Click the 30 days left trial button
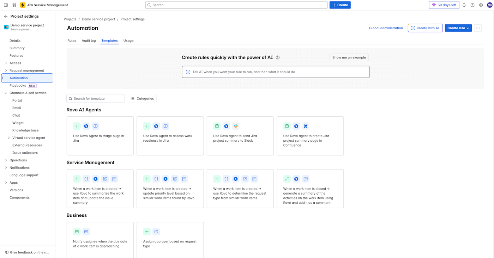The image size is (494, 258). pyautogui.click(x=444, y=5)
